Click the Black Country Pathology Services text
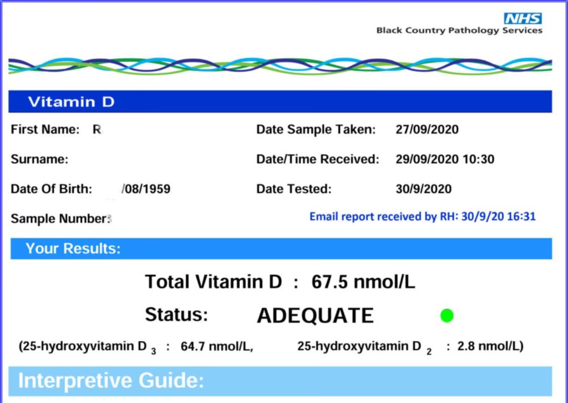The image size is (568, 403). click(459, 30)
